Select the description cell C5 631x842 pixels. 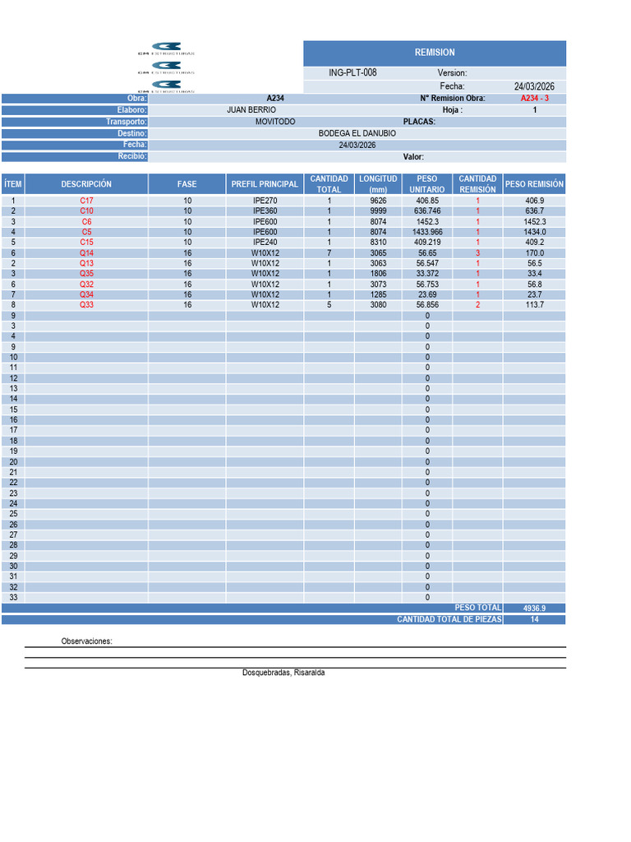[86, 232]
